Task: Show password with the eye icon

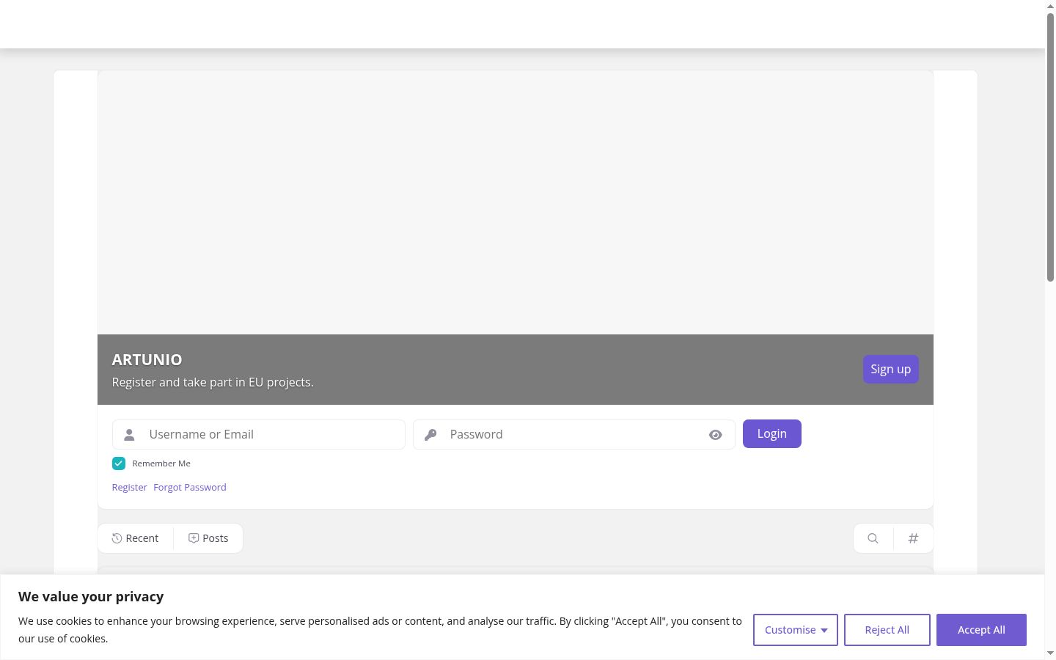Action: 716,435
